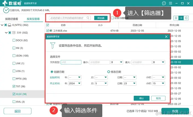This screenshot has width=193, height=117.
Task: Toggle the 文件 (302) checkbox
Action: 10,32
